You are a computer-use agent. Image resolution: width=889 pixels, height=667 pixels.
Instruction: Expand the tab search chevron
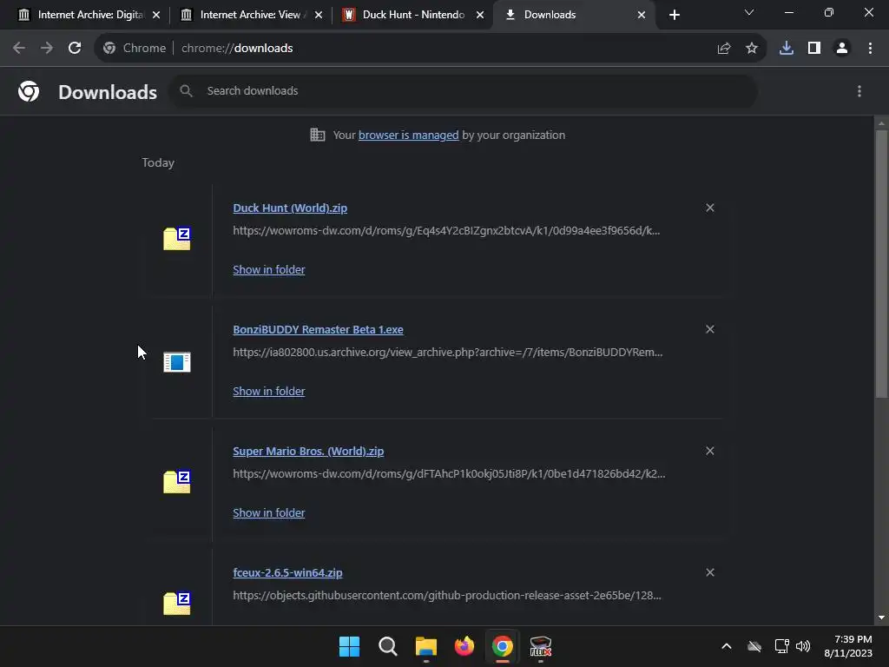tap(749, 12)
